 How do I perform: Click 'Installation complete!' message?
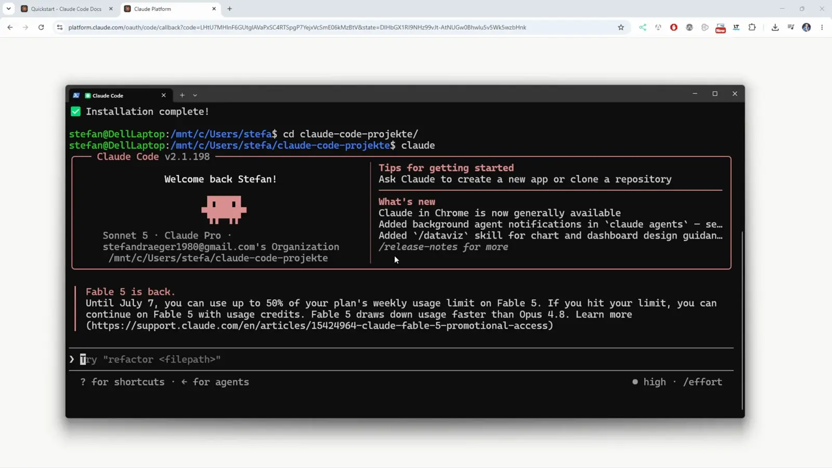147,111
